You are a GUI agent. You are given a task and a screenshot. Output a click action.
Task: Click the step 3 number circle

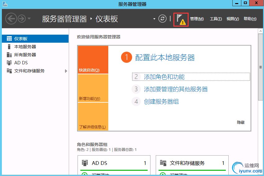pyautogui.click(x=136, y=89)
